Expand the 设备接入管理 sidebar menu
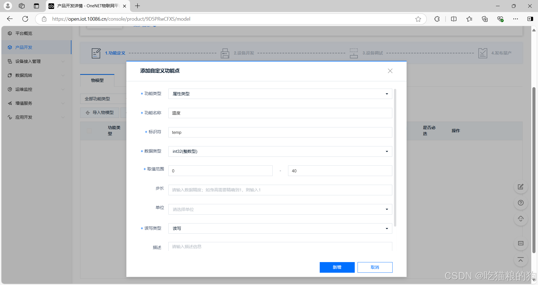Image resolution: width=538 pixels, height=285 pixels. [x=28, y=61]
